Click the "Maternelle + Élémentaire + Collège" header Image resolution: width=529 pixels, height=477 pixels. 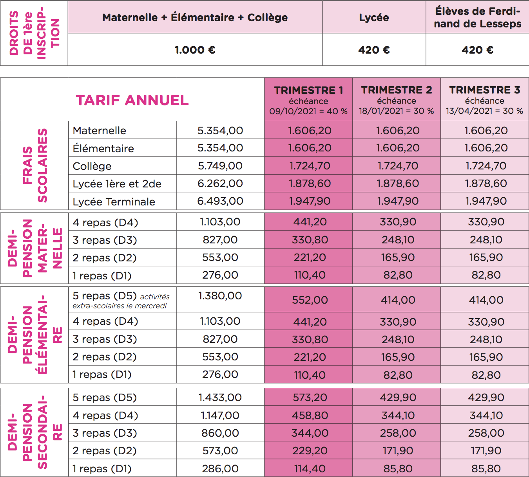[195, 18]
